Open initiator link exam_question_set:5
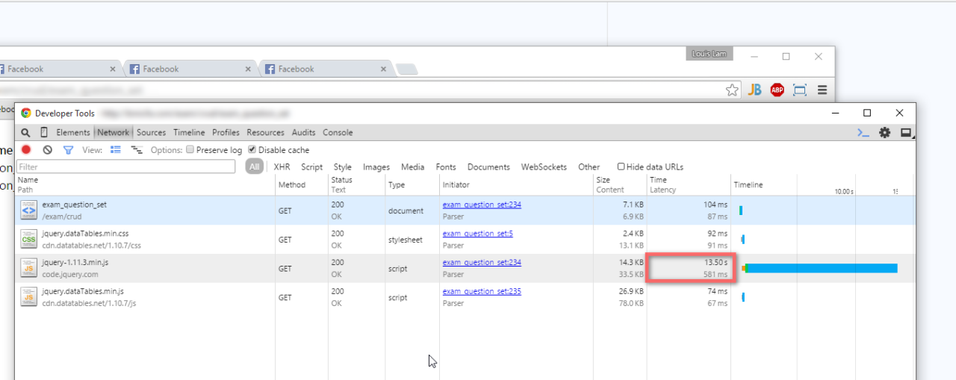Image resolution: width=956 pixels, height=380 pixels. (x=477, y=234)
